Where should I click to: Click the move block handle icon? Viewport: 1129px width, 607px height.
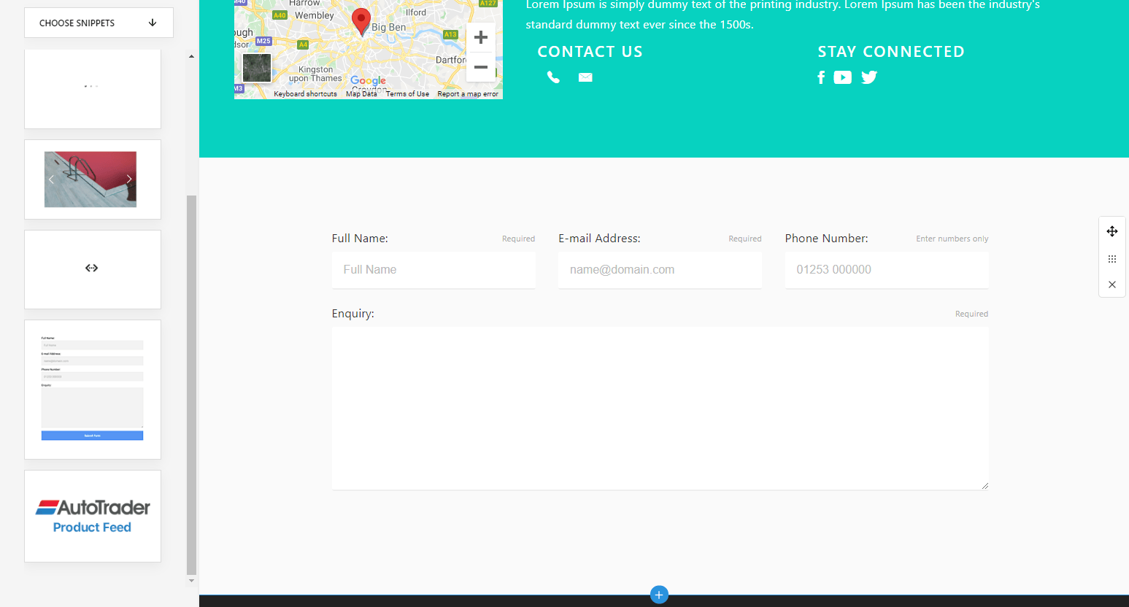(x=1112, y=231)
